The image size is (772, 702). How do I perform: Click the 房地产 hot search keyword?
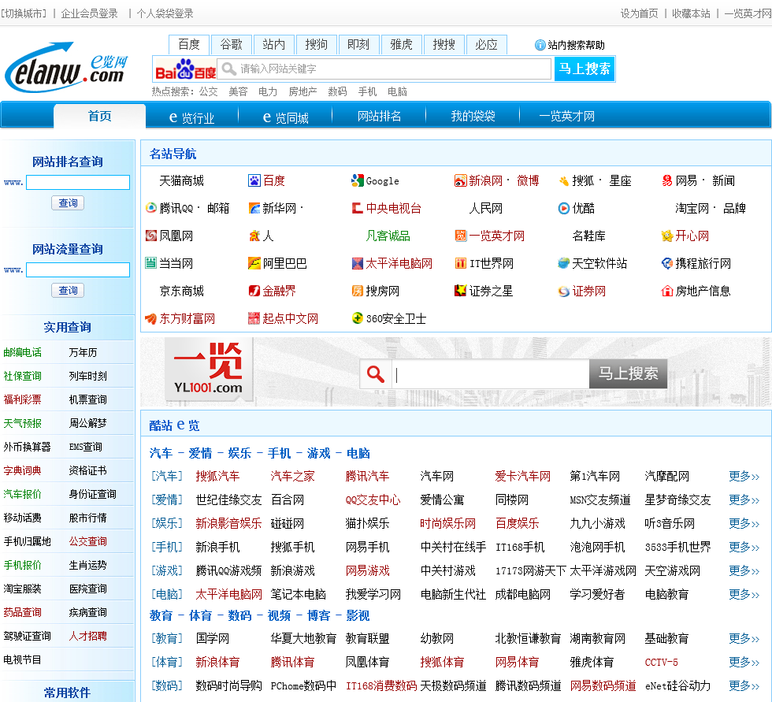302,91
